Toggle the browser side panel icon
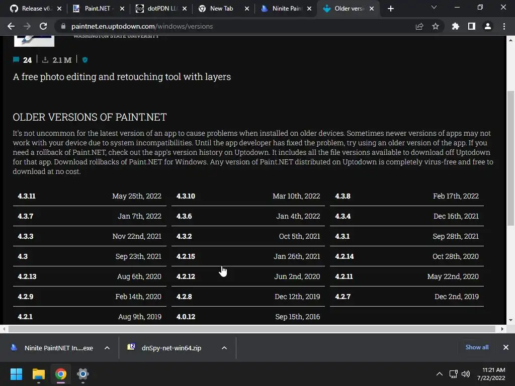 pos(472,26)
